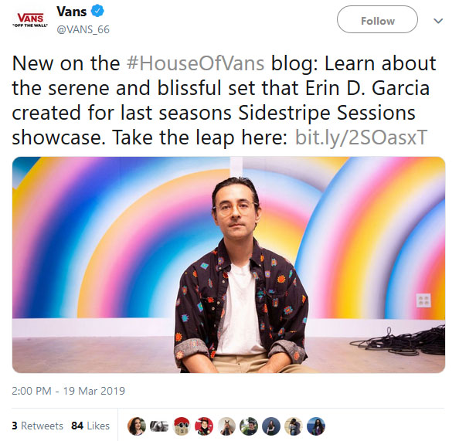This screenshot has width=459, height=441.
Task: Click fifth liker avatar with beige background
Action: (226, 426)
